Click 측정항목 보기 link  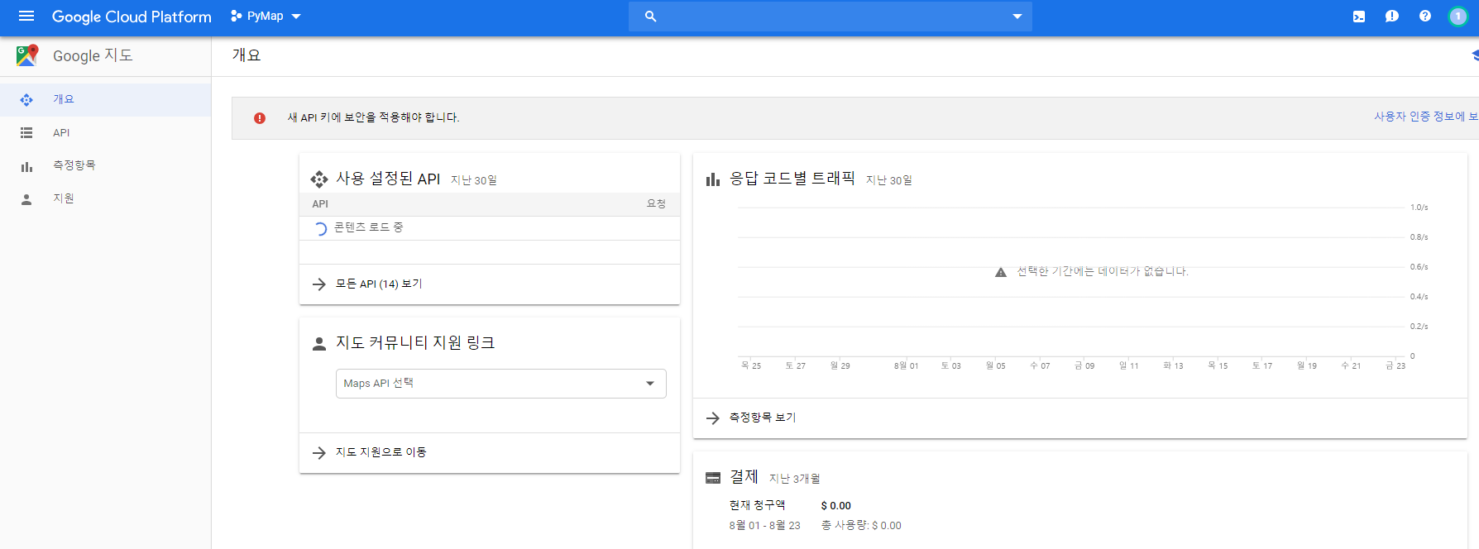[x=763, y=418]
